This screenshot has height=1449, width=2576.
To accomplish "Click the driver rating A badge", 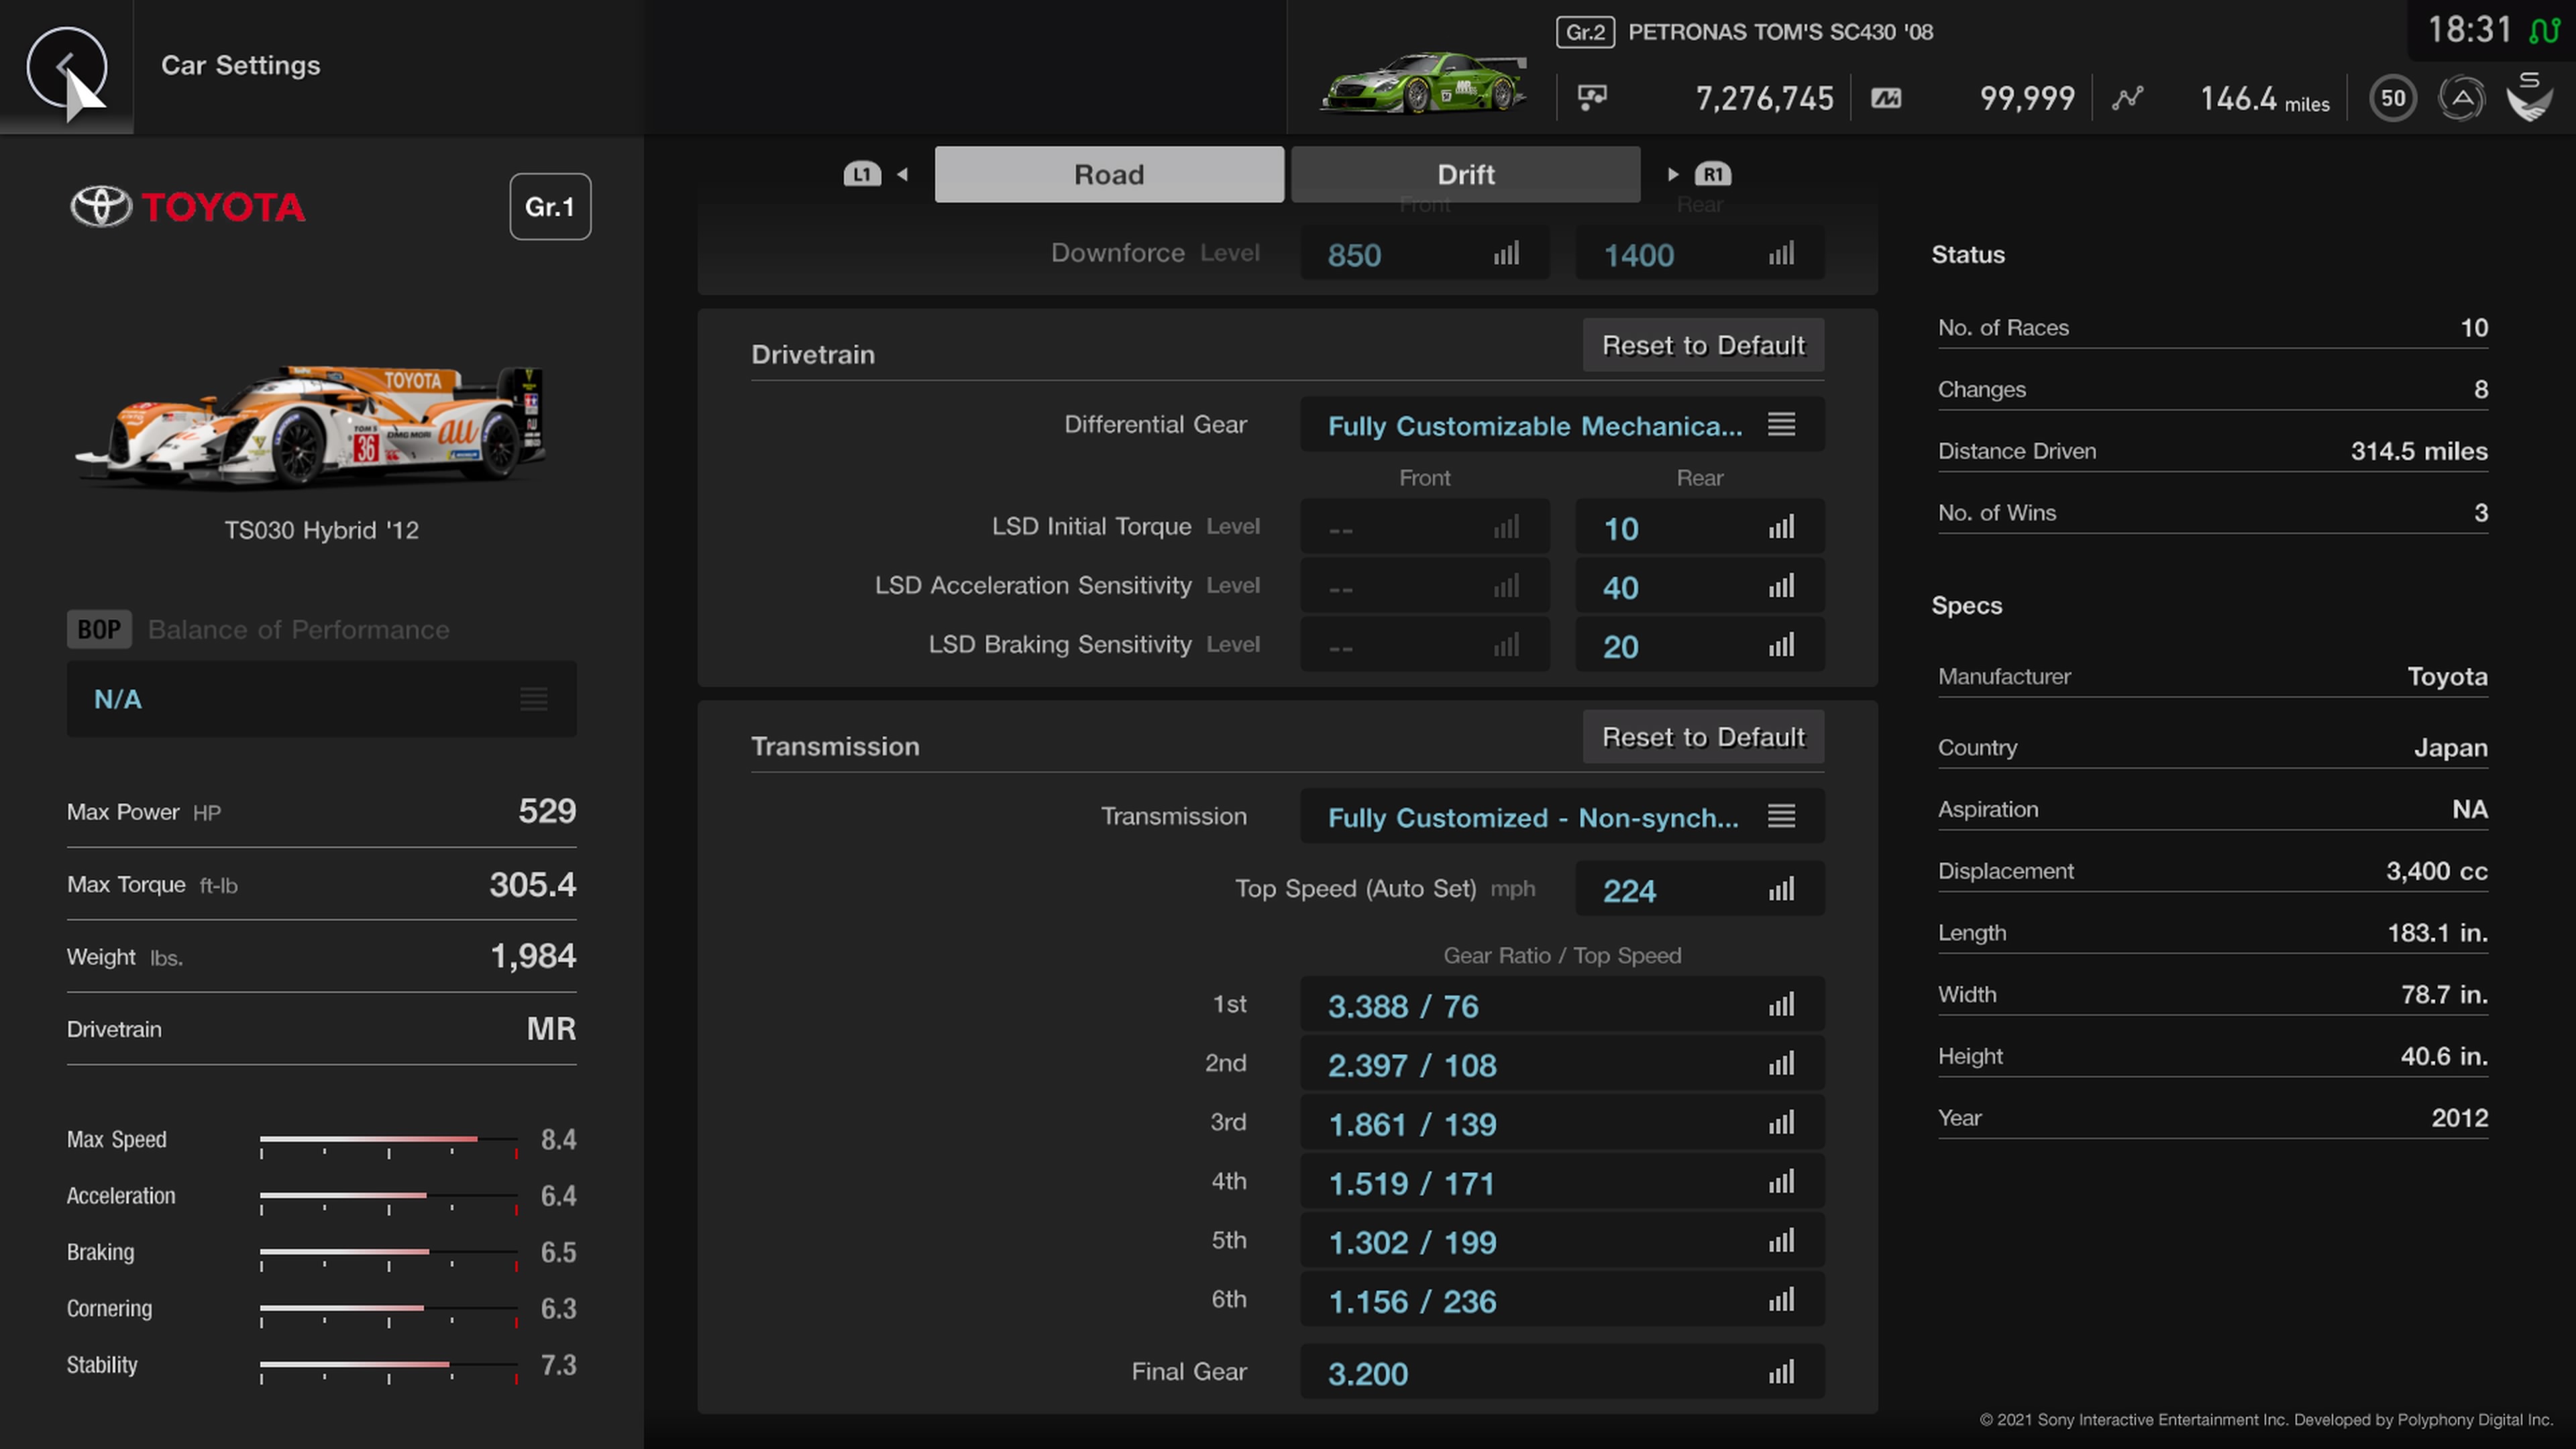I will [x=2461, y=98].
